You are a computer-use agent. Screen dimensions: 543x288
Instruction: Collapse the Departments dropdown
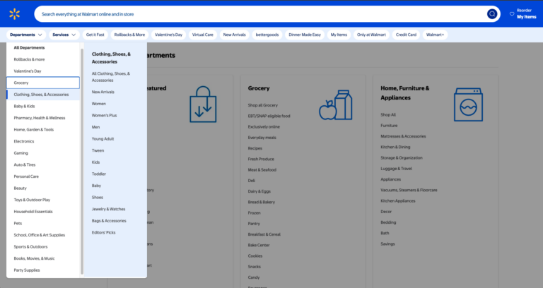(x=26, y=35)
